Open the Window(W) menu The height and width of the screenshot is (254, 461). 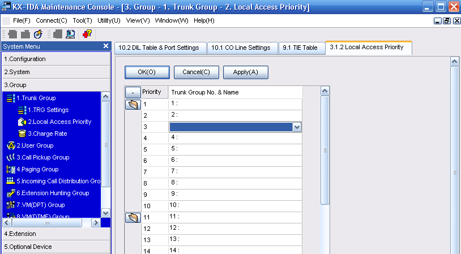[x=172, y=20]
